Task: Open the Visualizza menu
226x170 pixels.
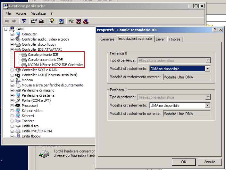Action: pyautogui.click(x=38, y=13)
